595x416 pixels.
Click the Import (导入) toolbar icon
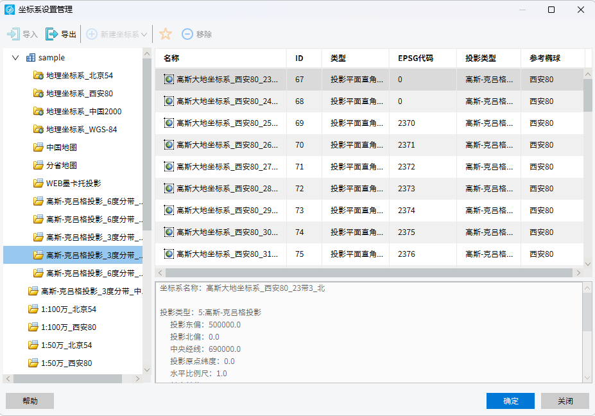tap(13, 34)
